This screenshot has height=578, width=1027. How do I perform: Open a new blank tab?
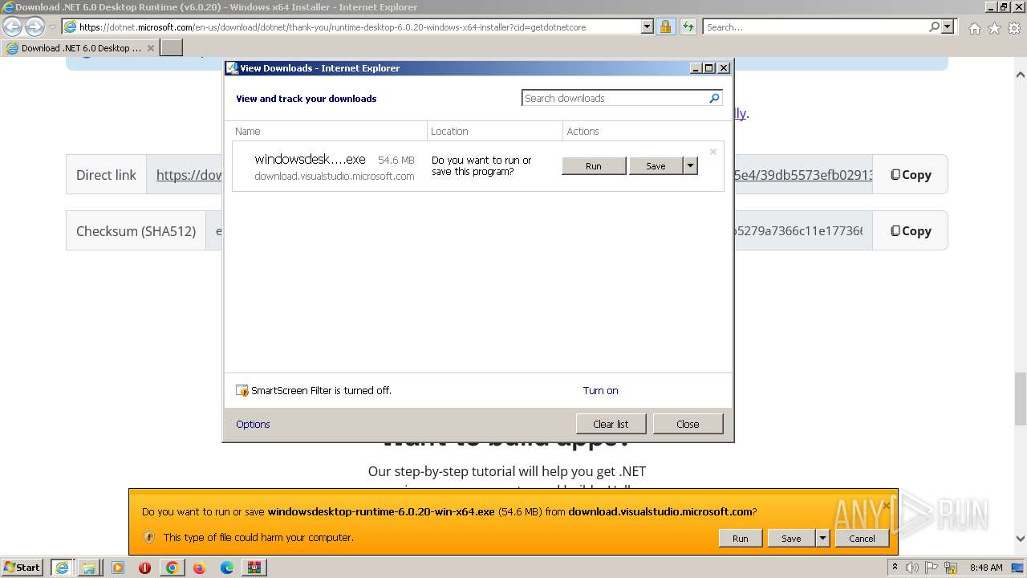pyautogui.click(x=172, y=47)
